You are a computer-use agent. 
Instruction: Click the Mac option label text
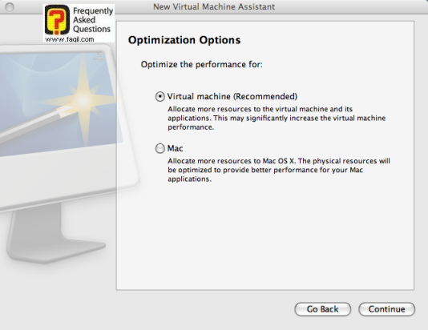coord(175,148)
